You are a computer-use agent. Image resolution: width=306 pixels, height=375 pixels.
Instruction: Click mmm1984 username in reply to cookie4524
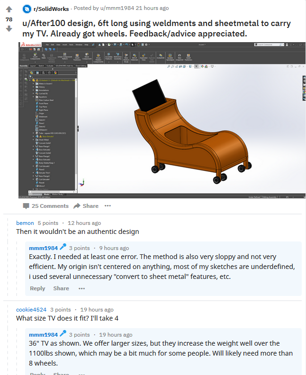coord(43,334)
